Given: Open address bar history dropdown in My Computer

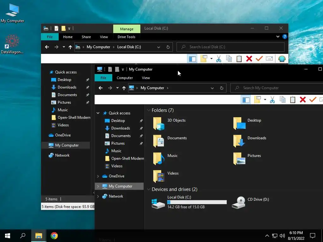Looking at the screenshot, I should [212, 88].
